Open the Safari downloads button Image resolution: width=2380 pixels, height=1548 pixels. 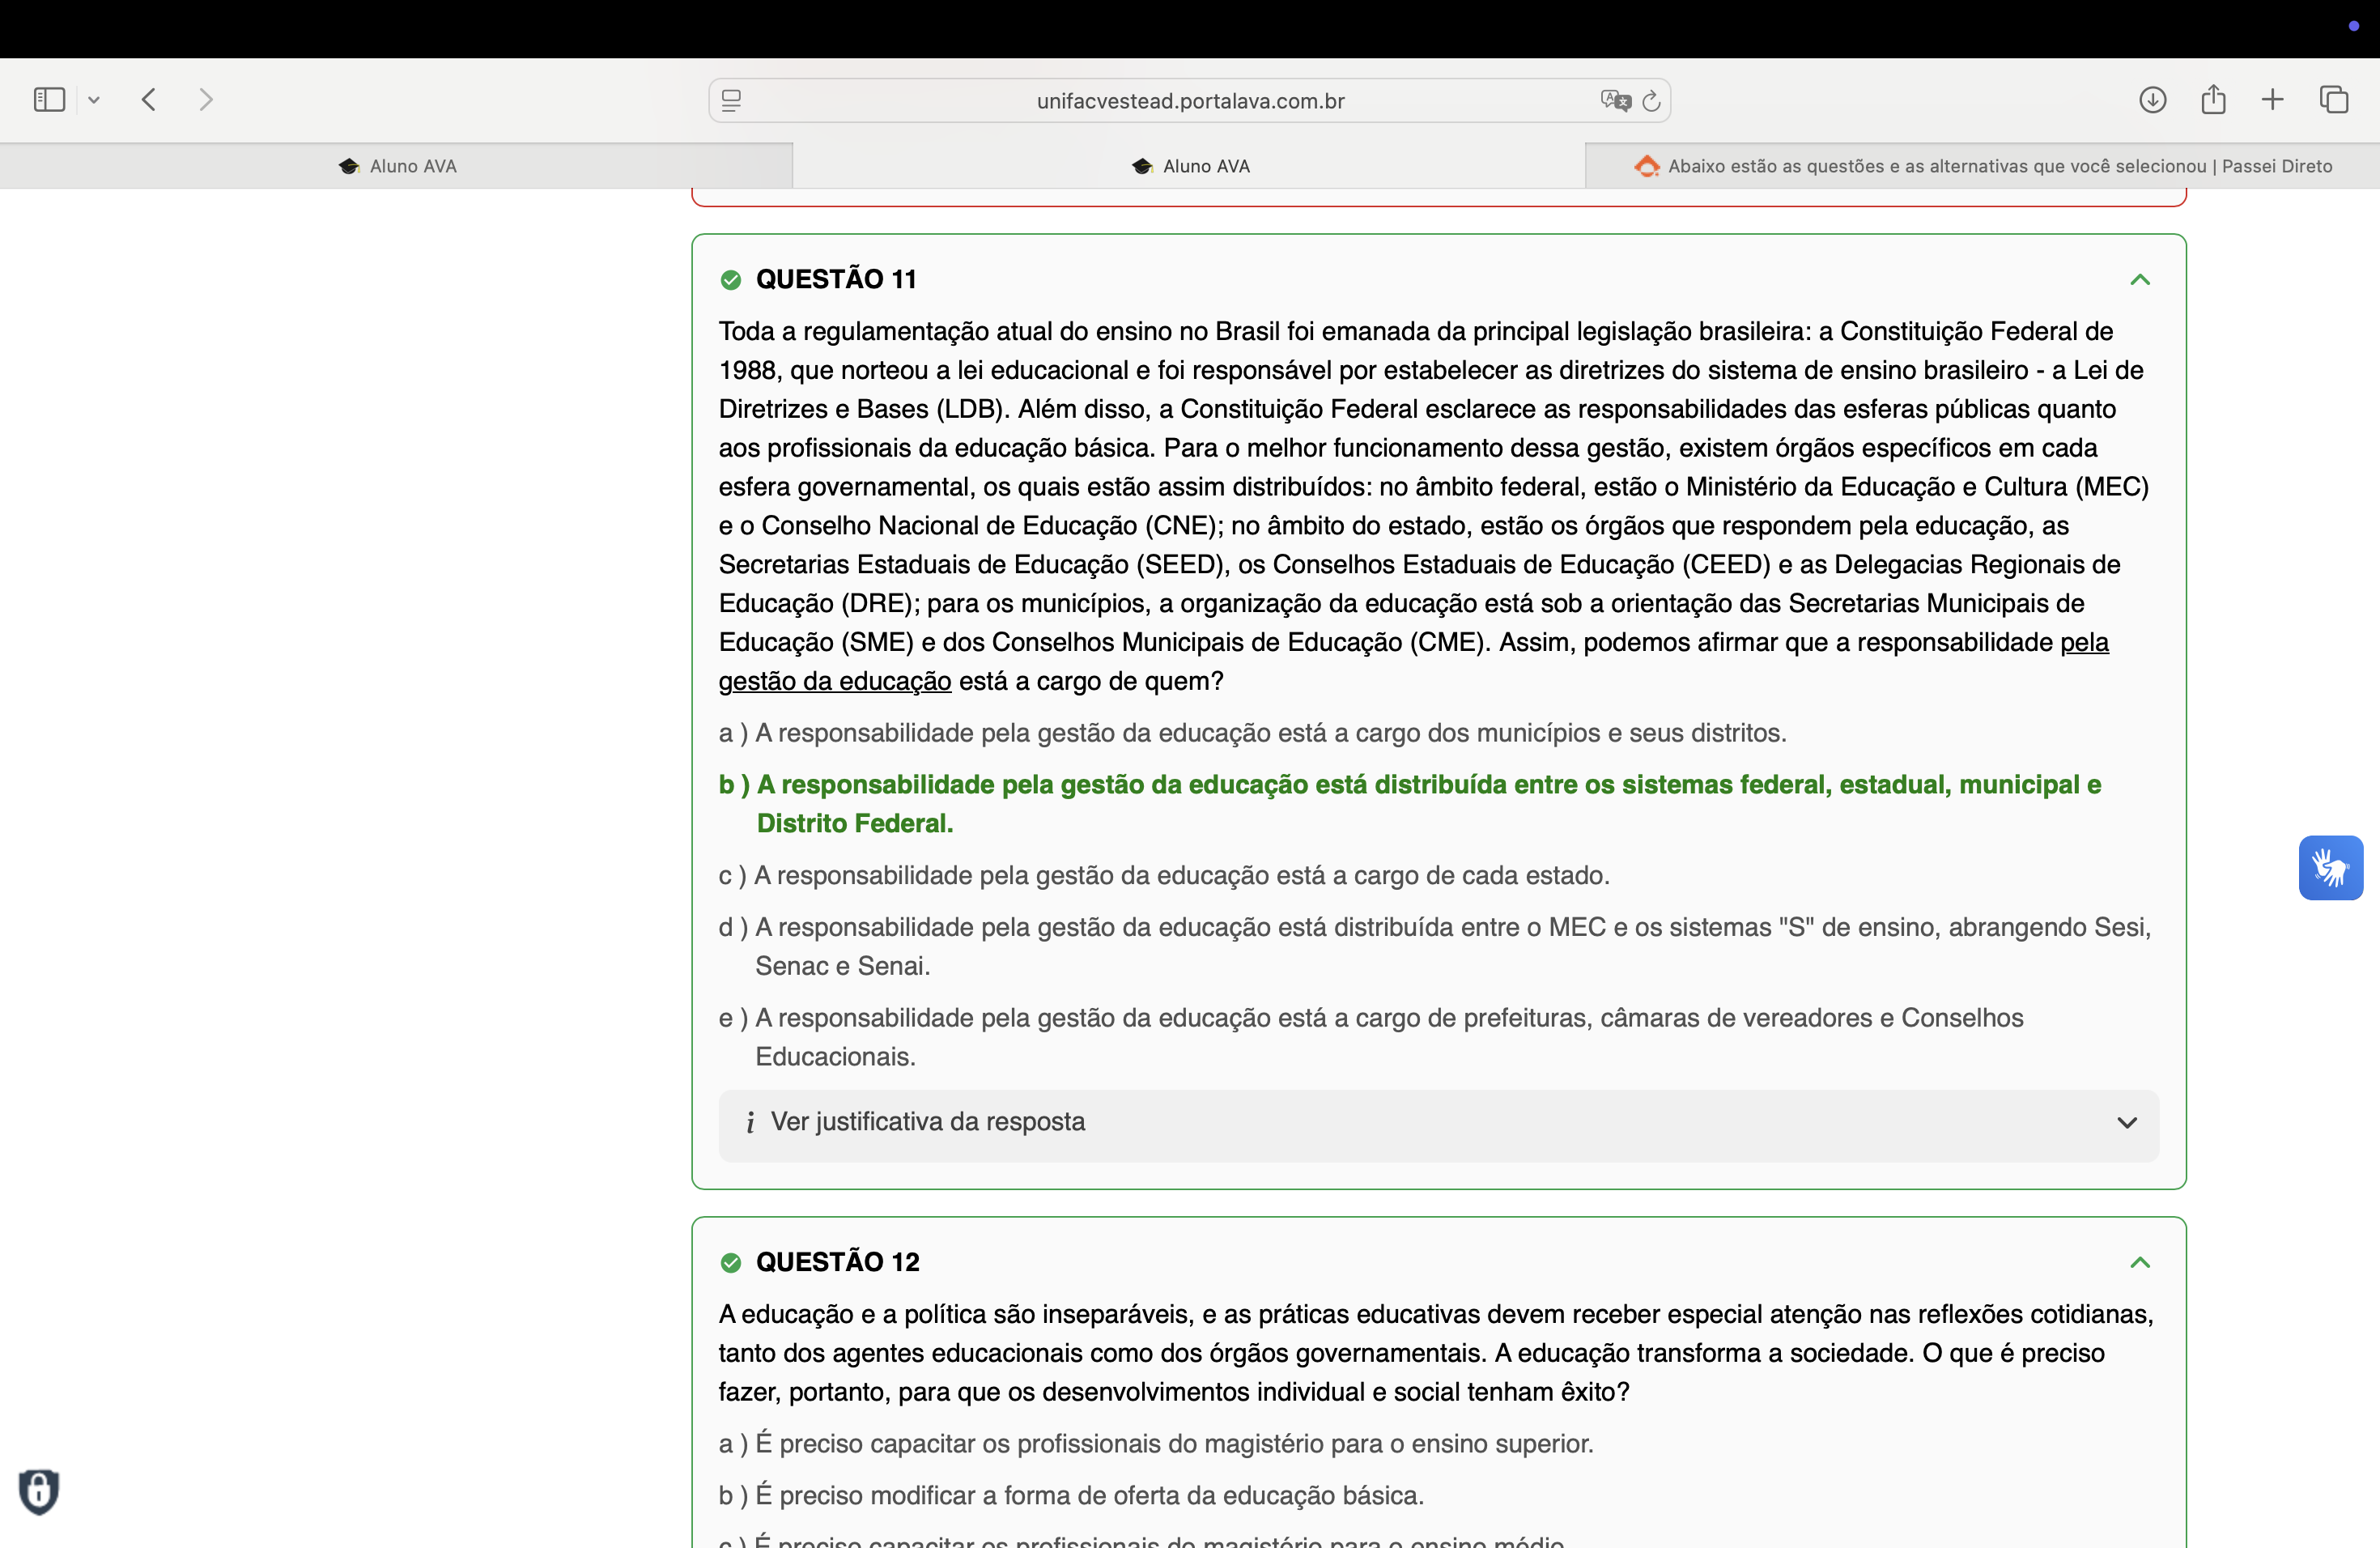[x=2152, y=100]
